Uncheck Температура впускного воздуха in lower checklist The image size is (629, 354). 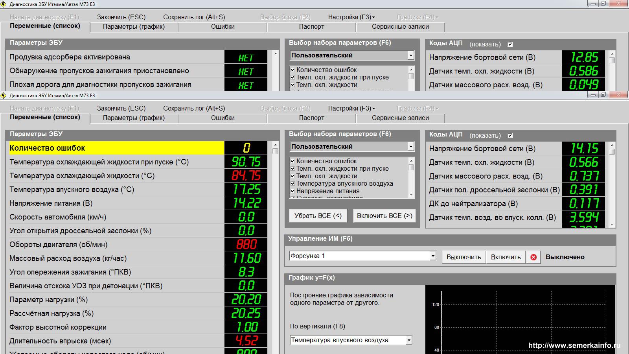[x=292, y=184]
